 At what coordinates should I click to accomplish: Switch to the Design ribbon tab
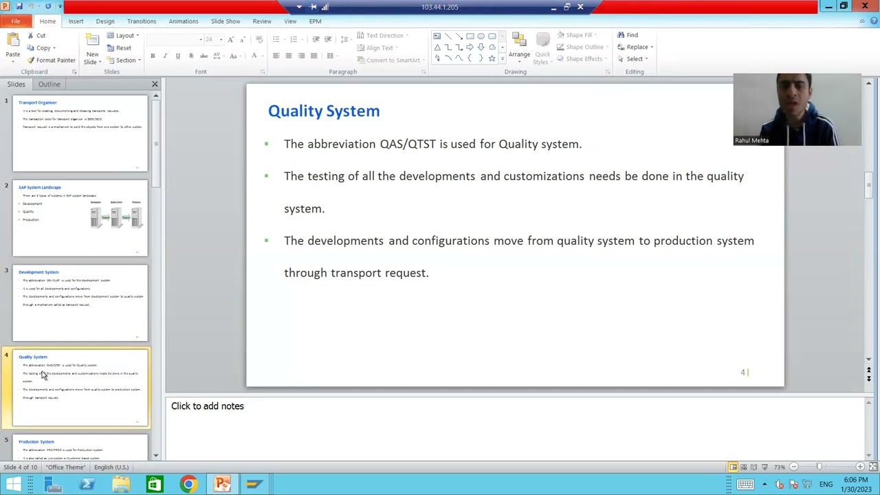pyautogui.click(x=105, y=21)
